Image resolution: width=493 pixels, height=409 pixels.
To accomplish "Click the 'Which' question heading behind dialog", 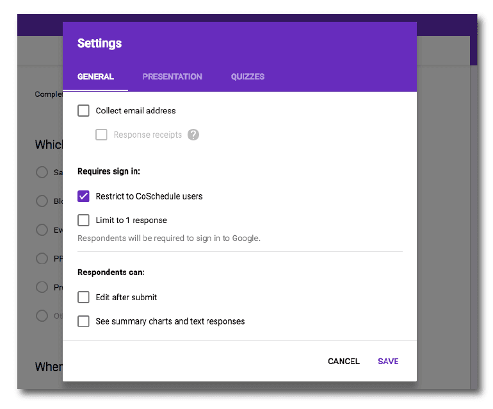I will [x=49, y=145].
